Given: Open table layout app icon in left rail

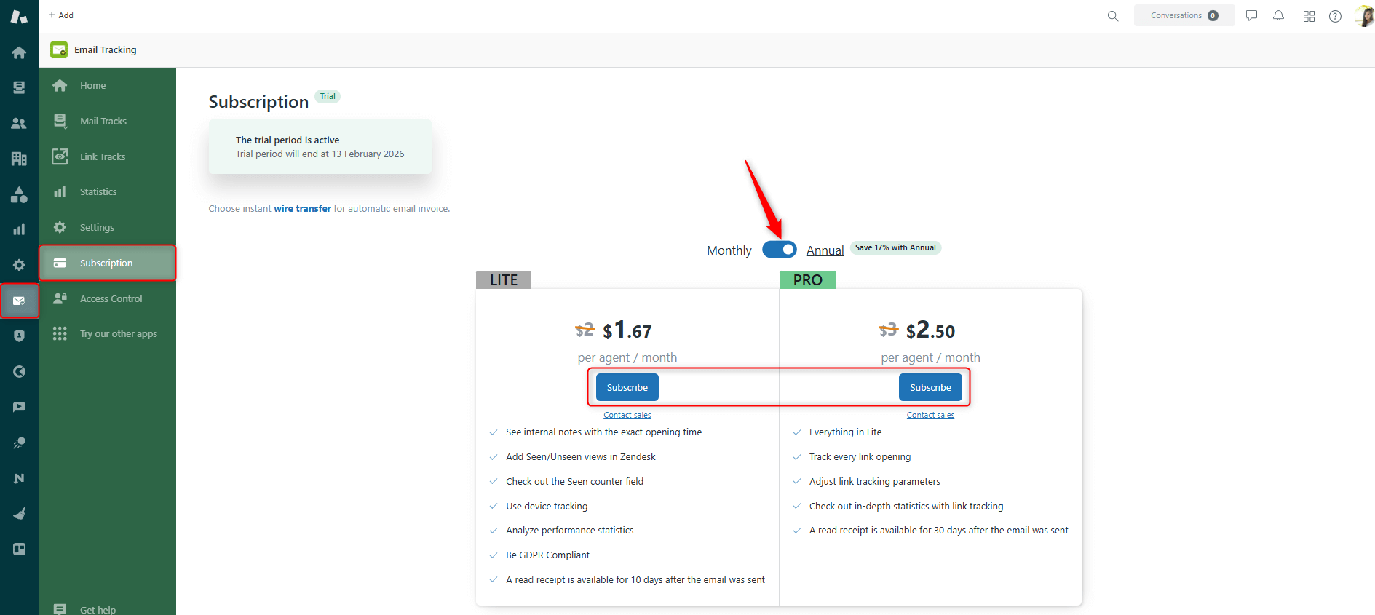Looking at the screenshot, I should (x=19, y=549).
